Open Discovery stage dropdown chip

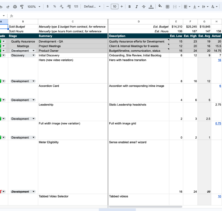(x=23, y=55)
